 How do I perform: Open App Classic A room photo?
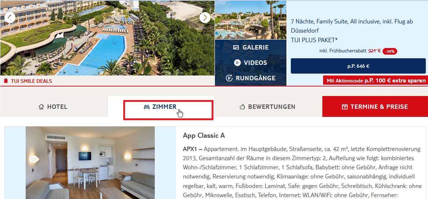click(x=90, y=163)
